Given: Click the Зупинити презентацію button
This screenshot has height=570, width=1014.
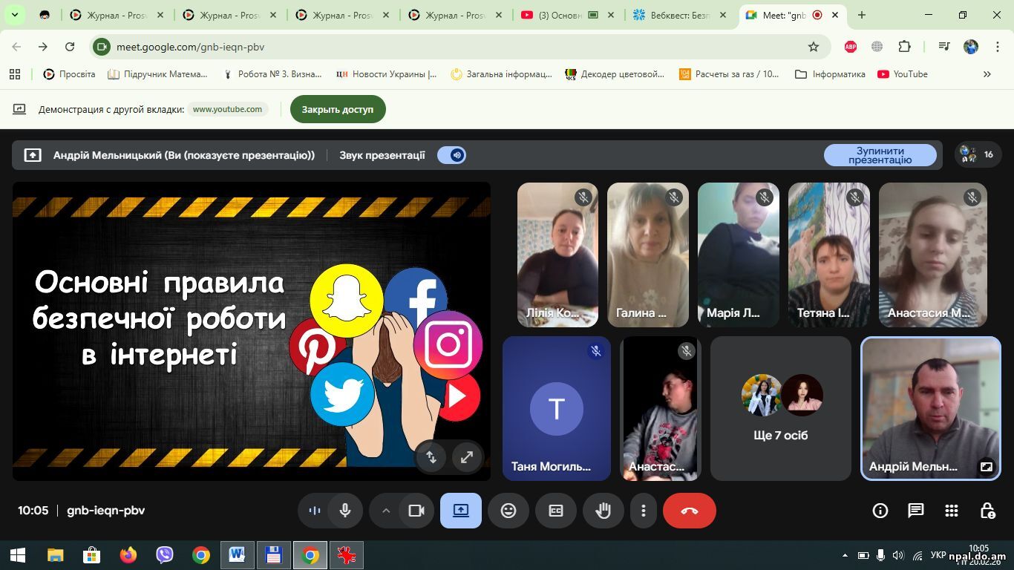Looking at the screenshot, I should (880, 155).
